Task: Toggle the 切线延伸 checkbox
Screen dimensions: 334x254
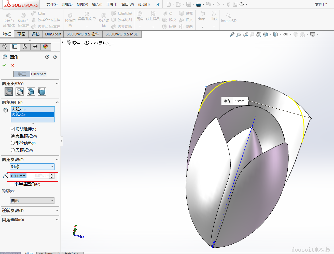Action: pyautogui.click(x=13, y=129)
